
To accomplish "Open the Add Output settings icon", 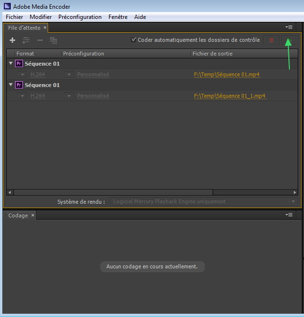I will point(26,40).
